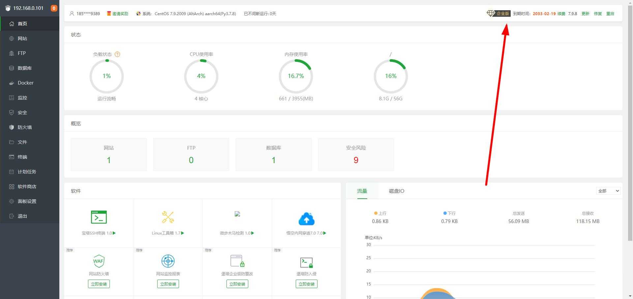The image size is (633, 299).
Task: Click the 堡塔防入侵 terminal lock icon
Action: click(306, 262)
